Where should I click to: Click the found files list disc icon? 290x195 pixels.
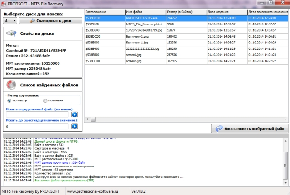10,85
